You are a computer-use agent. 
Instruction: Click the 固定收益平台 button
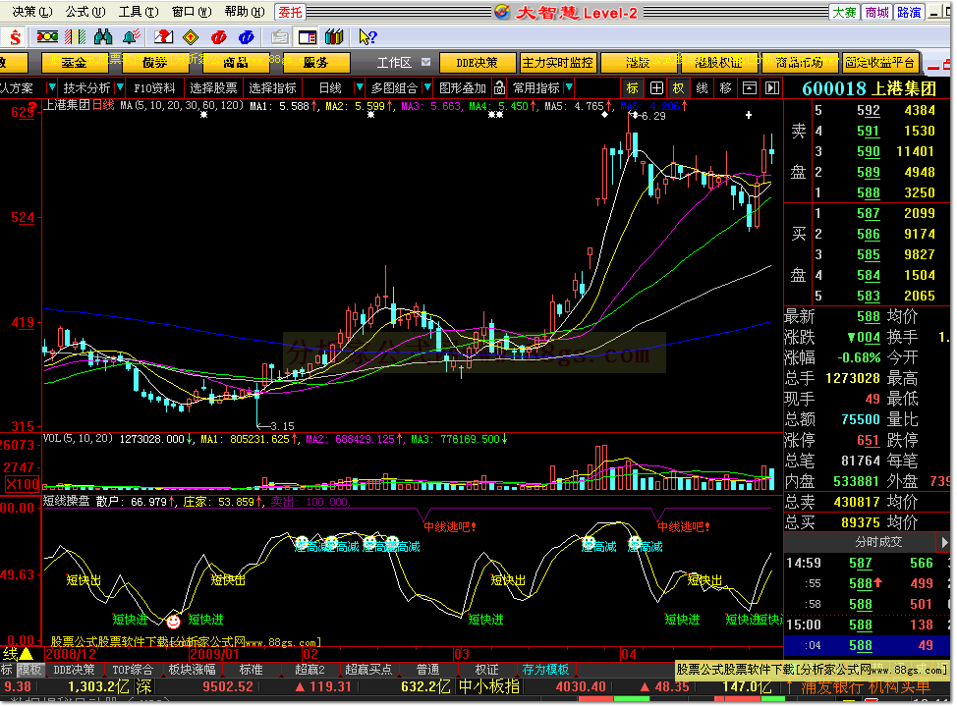click(x=880, y=63)
